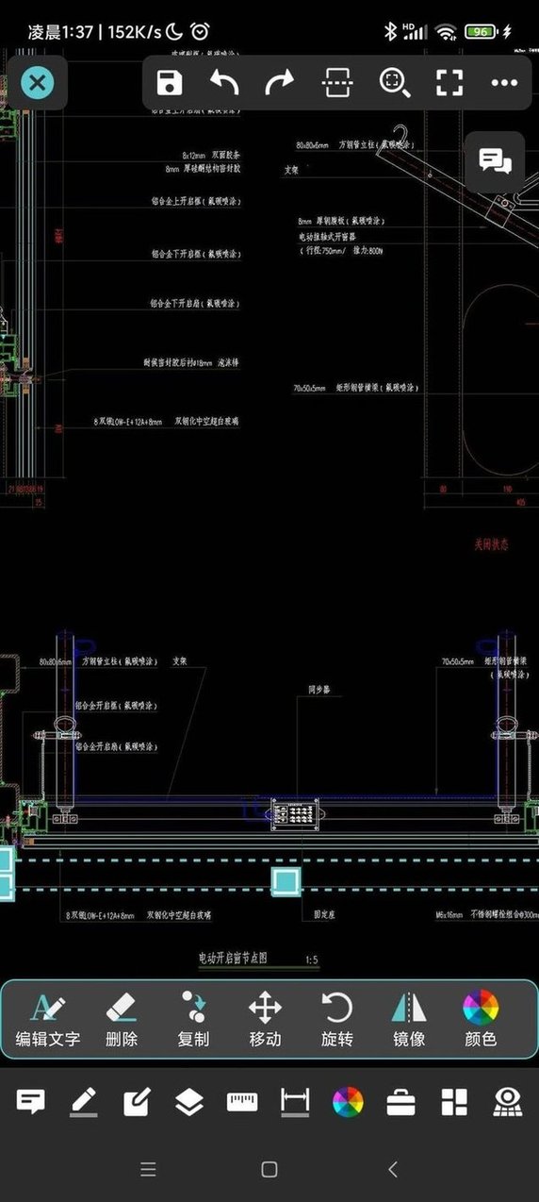Enter fullscreen view mode
Screen dimensions: 539x1202
(450, 83)
